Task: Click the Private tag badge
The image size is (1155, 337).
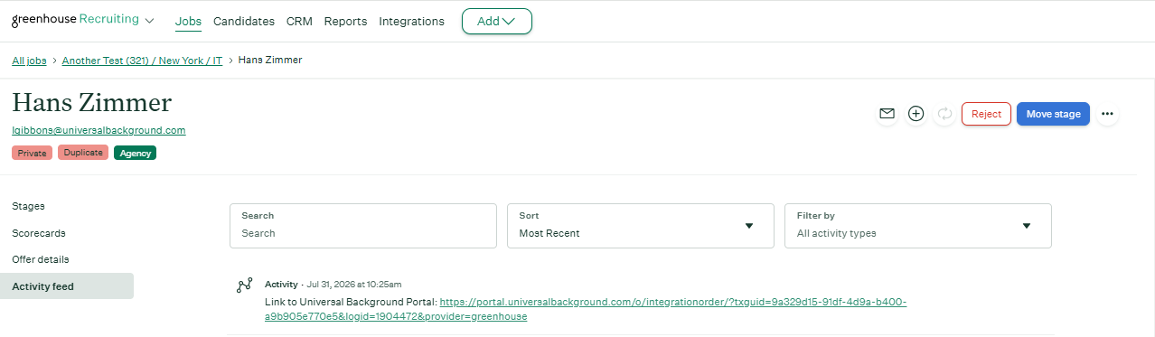Action: [33, 153]
